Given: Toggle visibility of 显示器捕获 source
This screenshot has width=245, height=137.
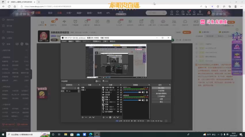Looking at the screenshot, I should point(118,112).
